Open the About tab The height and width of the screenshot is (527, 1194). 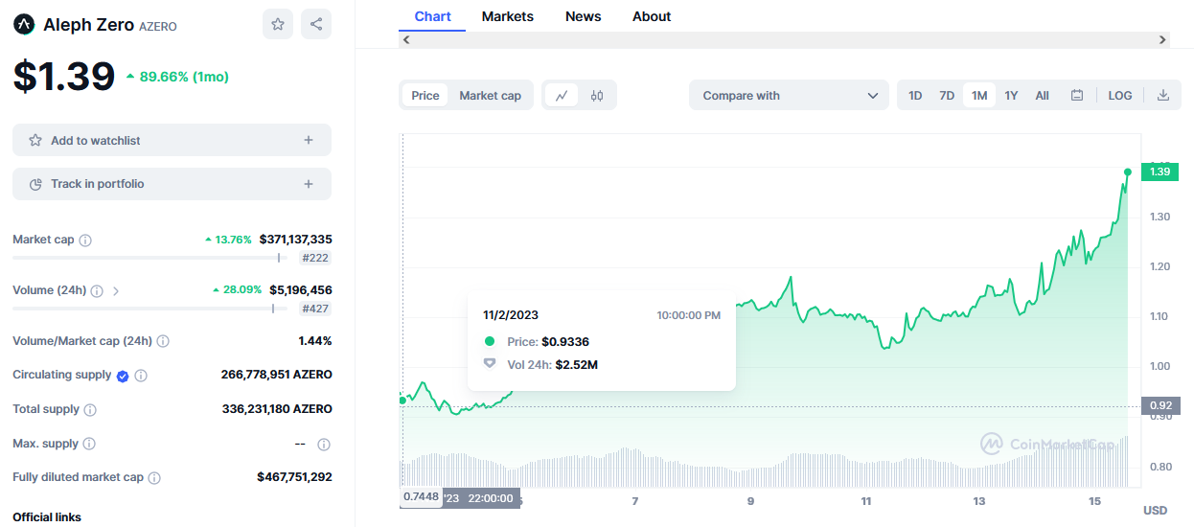652,16
